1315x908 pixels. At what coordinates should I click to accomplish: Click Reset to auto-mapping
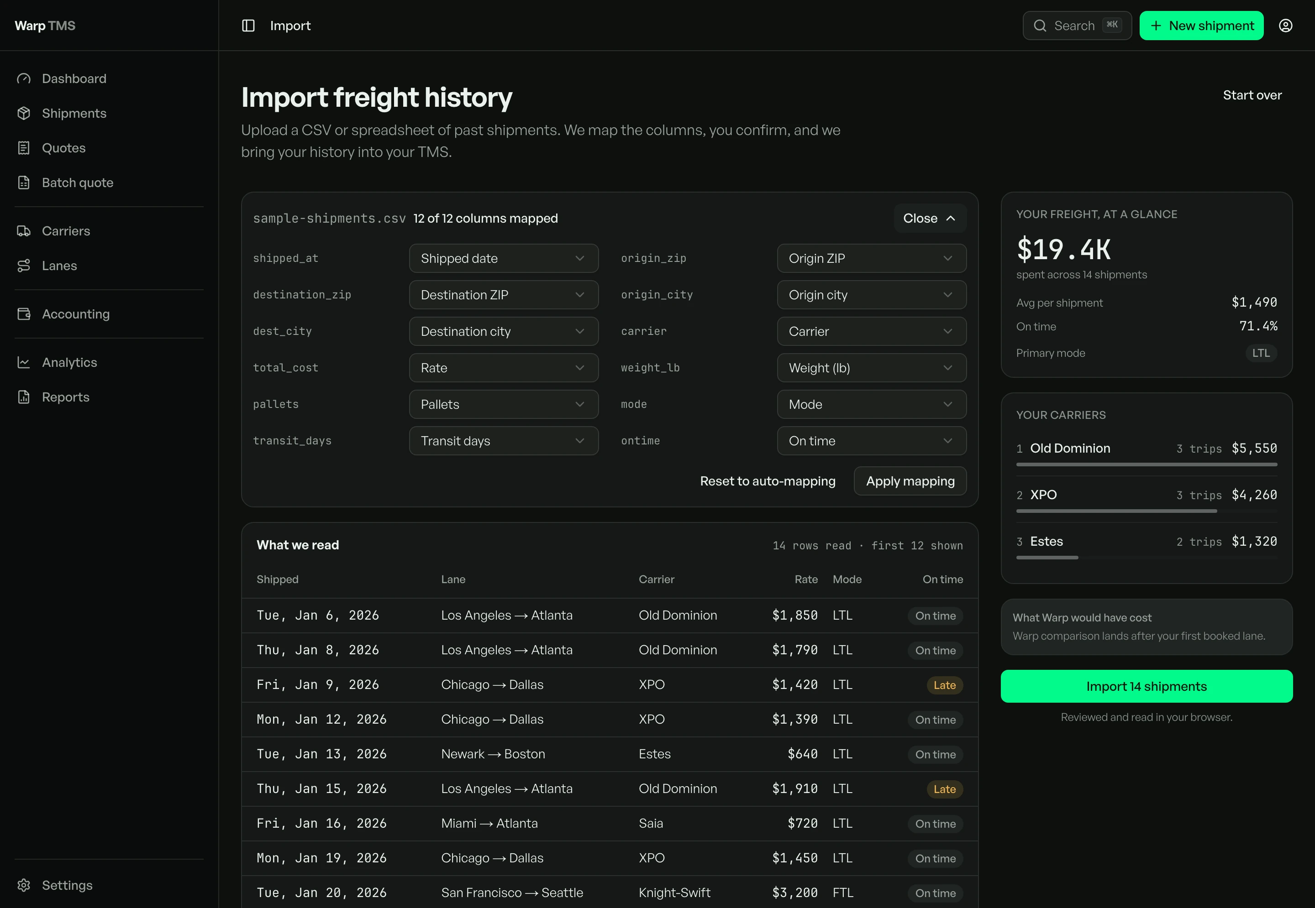[x=768, y=481]
